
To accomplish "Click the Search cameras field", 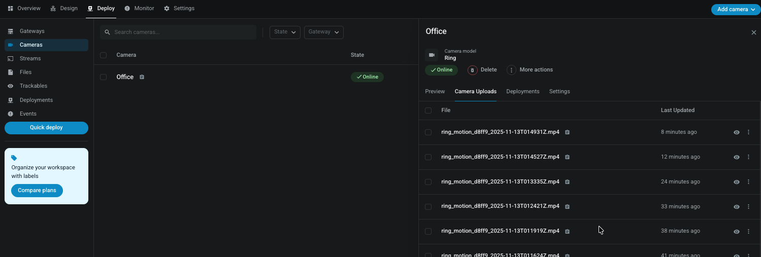I will 178,32.
